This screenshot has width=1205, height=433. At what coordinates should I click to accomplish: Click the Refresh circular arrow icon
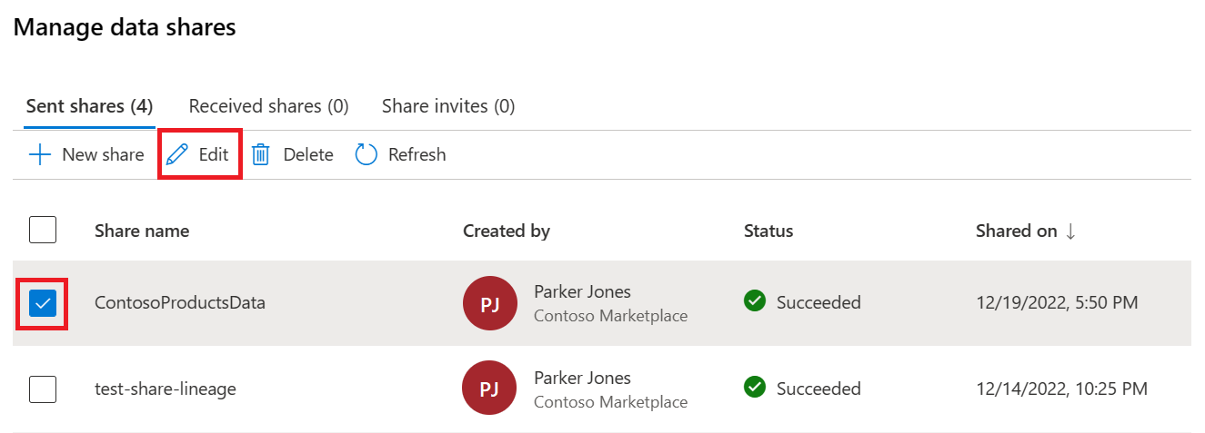pos(366,154)
